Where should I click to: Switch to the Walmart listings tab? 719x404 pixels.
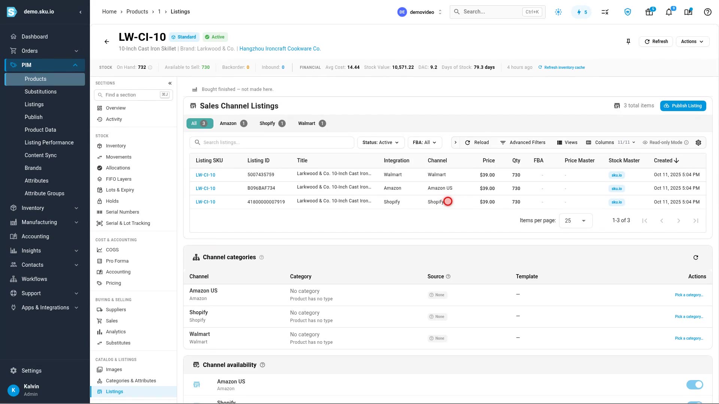[312, 123]
